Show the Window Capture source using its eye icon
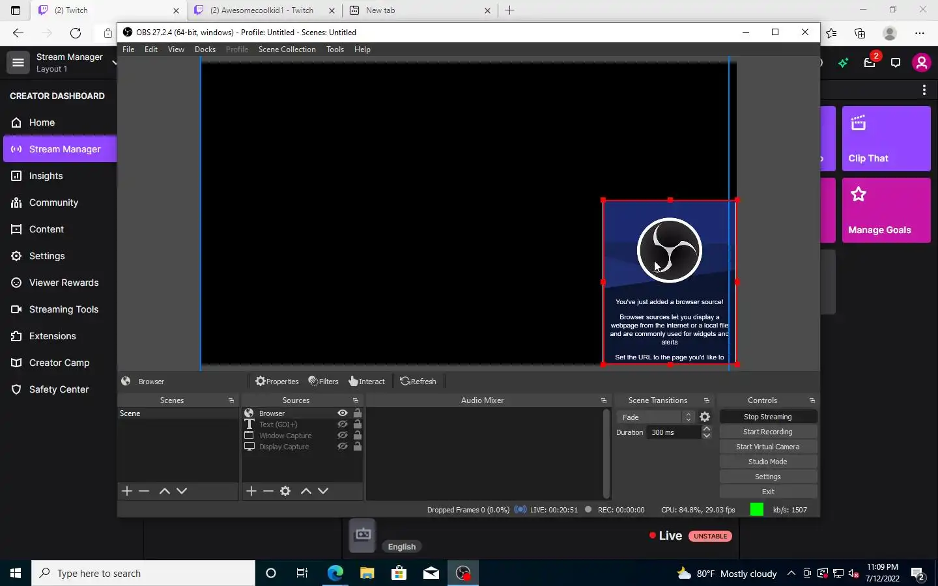The height and width of the screenshot is (586, 938). pyautogui.click(x=342, y=435)
